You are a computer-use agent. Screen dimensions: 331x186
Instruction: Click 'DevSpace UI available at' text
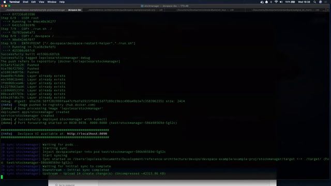(x=41, y=134)
